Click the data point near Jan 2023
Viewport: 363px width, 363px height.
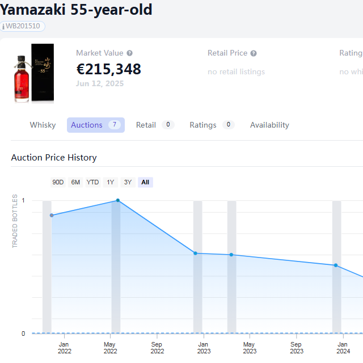(195, 253)
